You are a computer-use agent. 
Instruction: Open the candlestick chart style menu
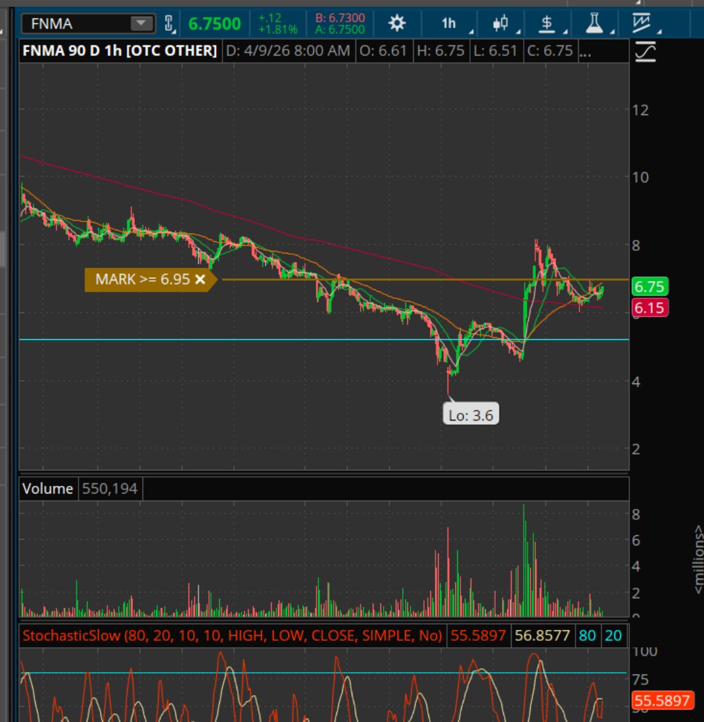pyautogui.click(x=500, y=24)
